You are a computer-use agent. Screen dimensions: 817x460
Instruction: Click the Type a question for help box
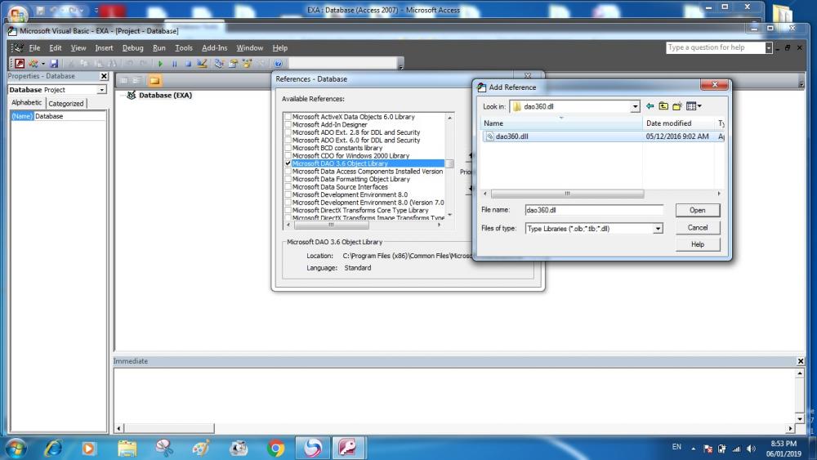[716, 47]
